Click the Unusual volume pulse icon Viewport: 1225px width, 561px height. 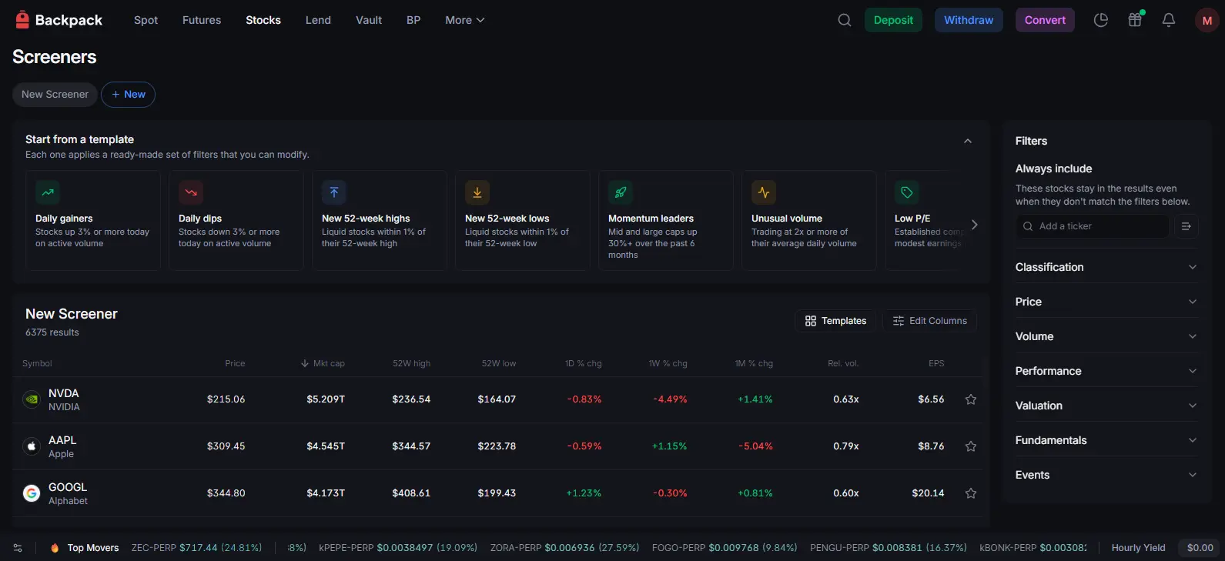click(764, 192)
